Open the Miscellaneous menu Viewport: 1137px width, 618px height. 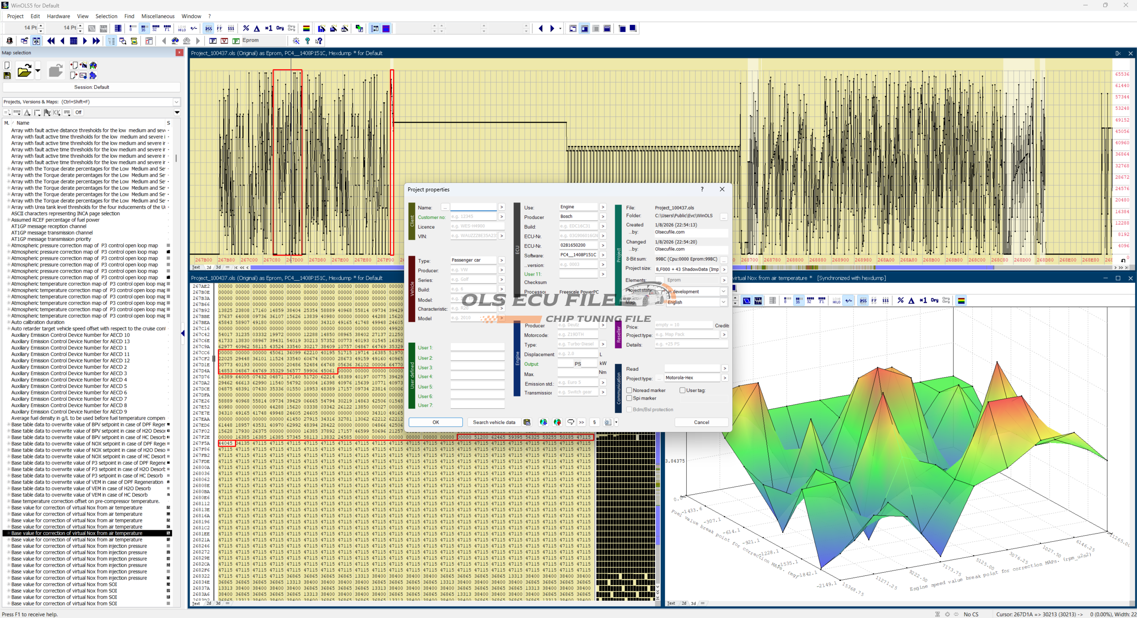click(x=158, y=16)
